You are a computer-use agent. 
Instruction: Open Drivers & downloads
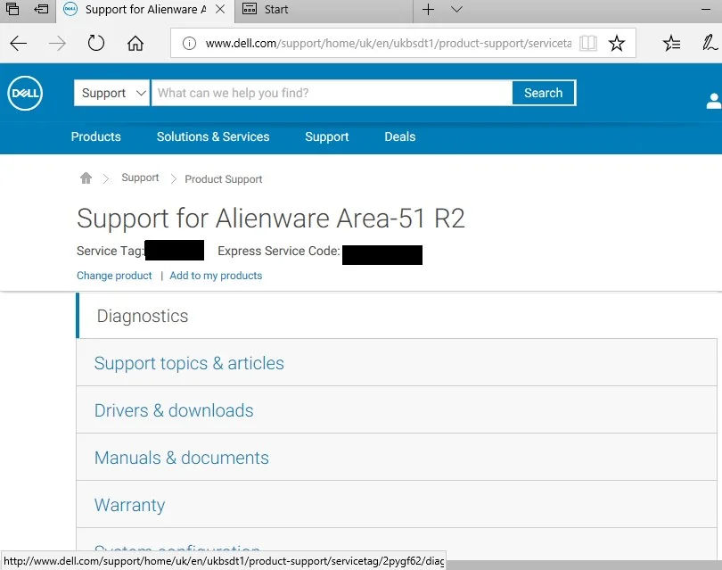point(397,410)
